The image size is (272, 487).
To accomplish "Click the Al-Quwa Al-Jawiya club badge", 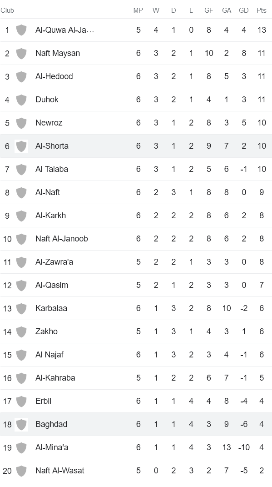I will point(21,30).
